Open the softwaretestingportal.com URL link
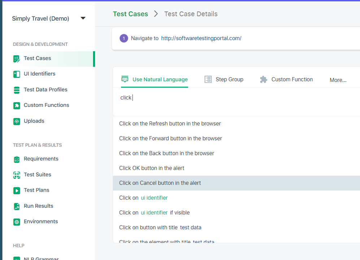The image size is (360, 260). pos(201,38)
